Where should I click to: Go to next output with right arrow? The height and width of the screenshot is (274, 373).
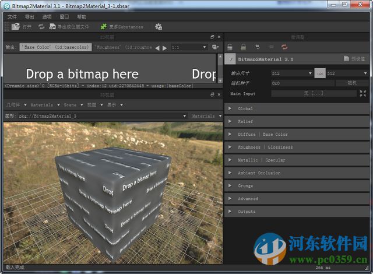tap(164, 48)
